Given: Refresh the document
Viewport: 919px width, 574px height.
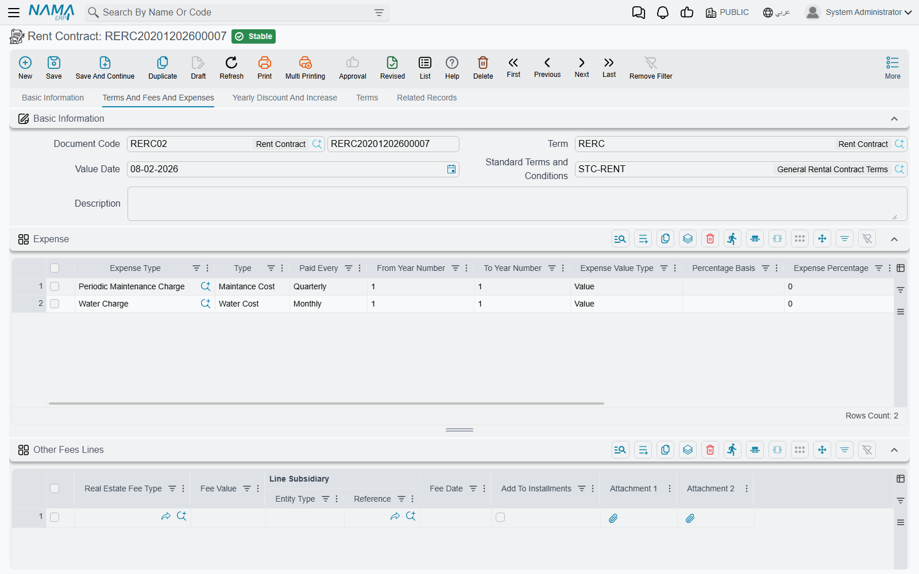Looking at the screenshot, I should tap(231, 68).
